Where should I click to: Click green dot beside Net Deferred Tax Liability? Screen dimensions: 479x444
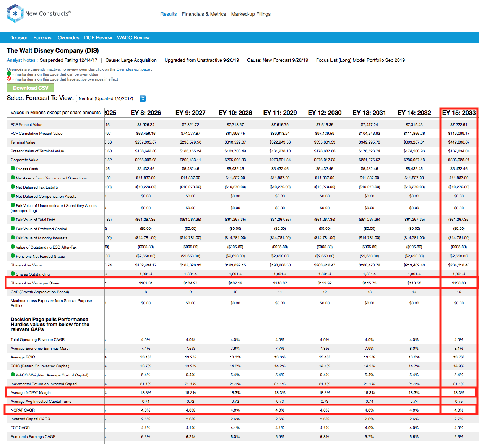(13, 187)
